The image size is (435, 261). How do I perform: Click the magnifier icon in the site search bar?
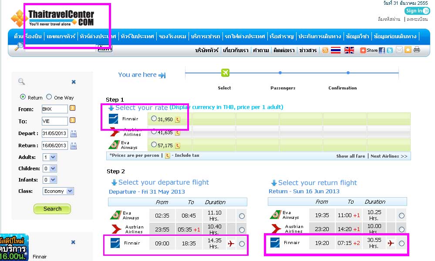pyautogui.click(x=19, y=46)
